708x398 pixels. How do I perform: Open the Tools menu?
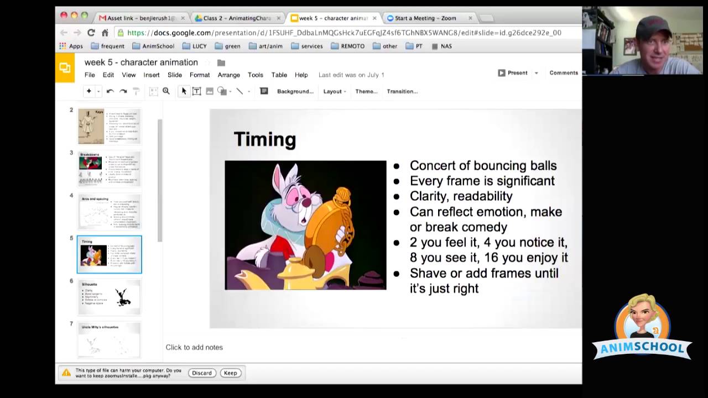pyautogui.click(x=256, y=75)
